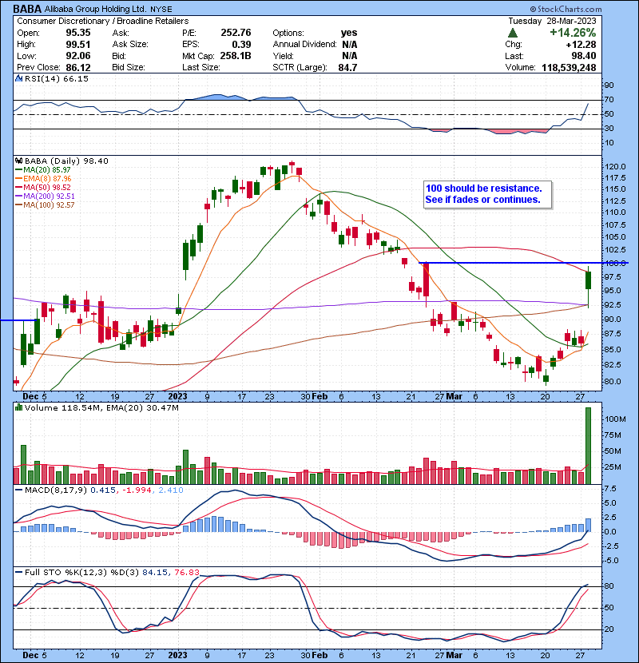Image resolution: width=639 pixels, height=663 pixels.
Task: Click the '100 should be resistance' annotation box
Action: [x=487, y=194]
